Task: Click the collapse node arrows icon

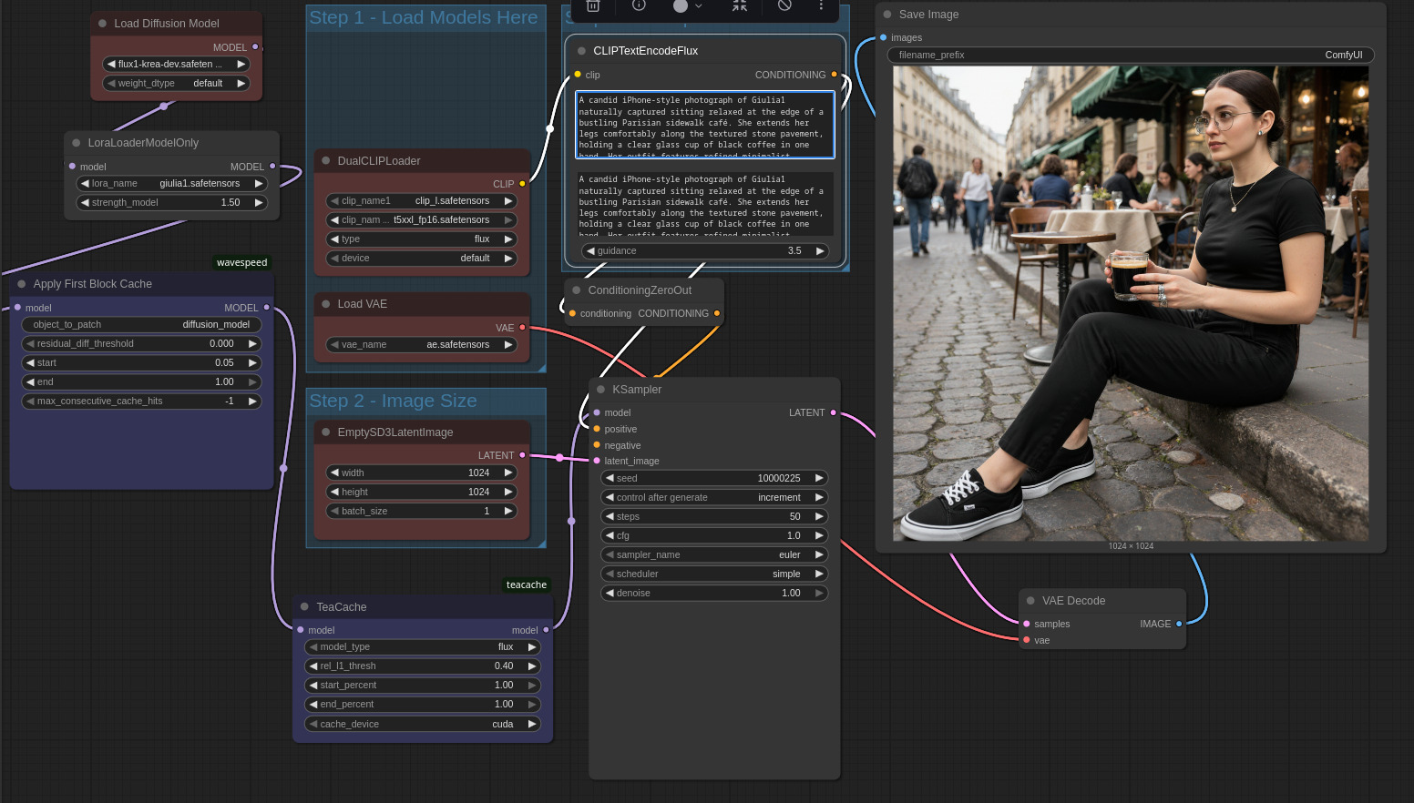Action: [x=740, y=5]
